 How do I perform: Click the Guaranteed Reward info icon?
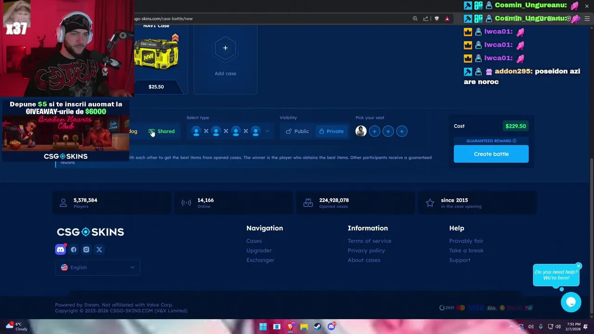(x=515, y=141)
